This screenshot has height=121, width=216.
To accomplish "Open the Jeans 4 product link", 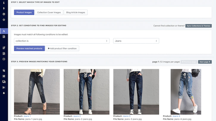I will click(176, 116).
